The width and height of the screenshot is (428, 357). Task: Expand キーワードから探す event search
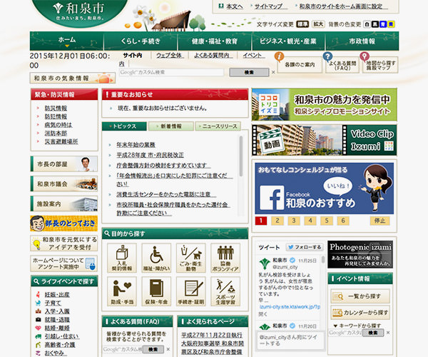click(365, 324)
